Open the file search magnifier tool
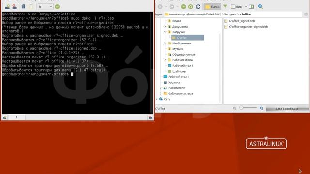310x174 pixels. point(261,7)
